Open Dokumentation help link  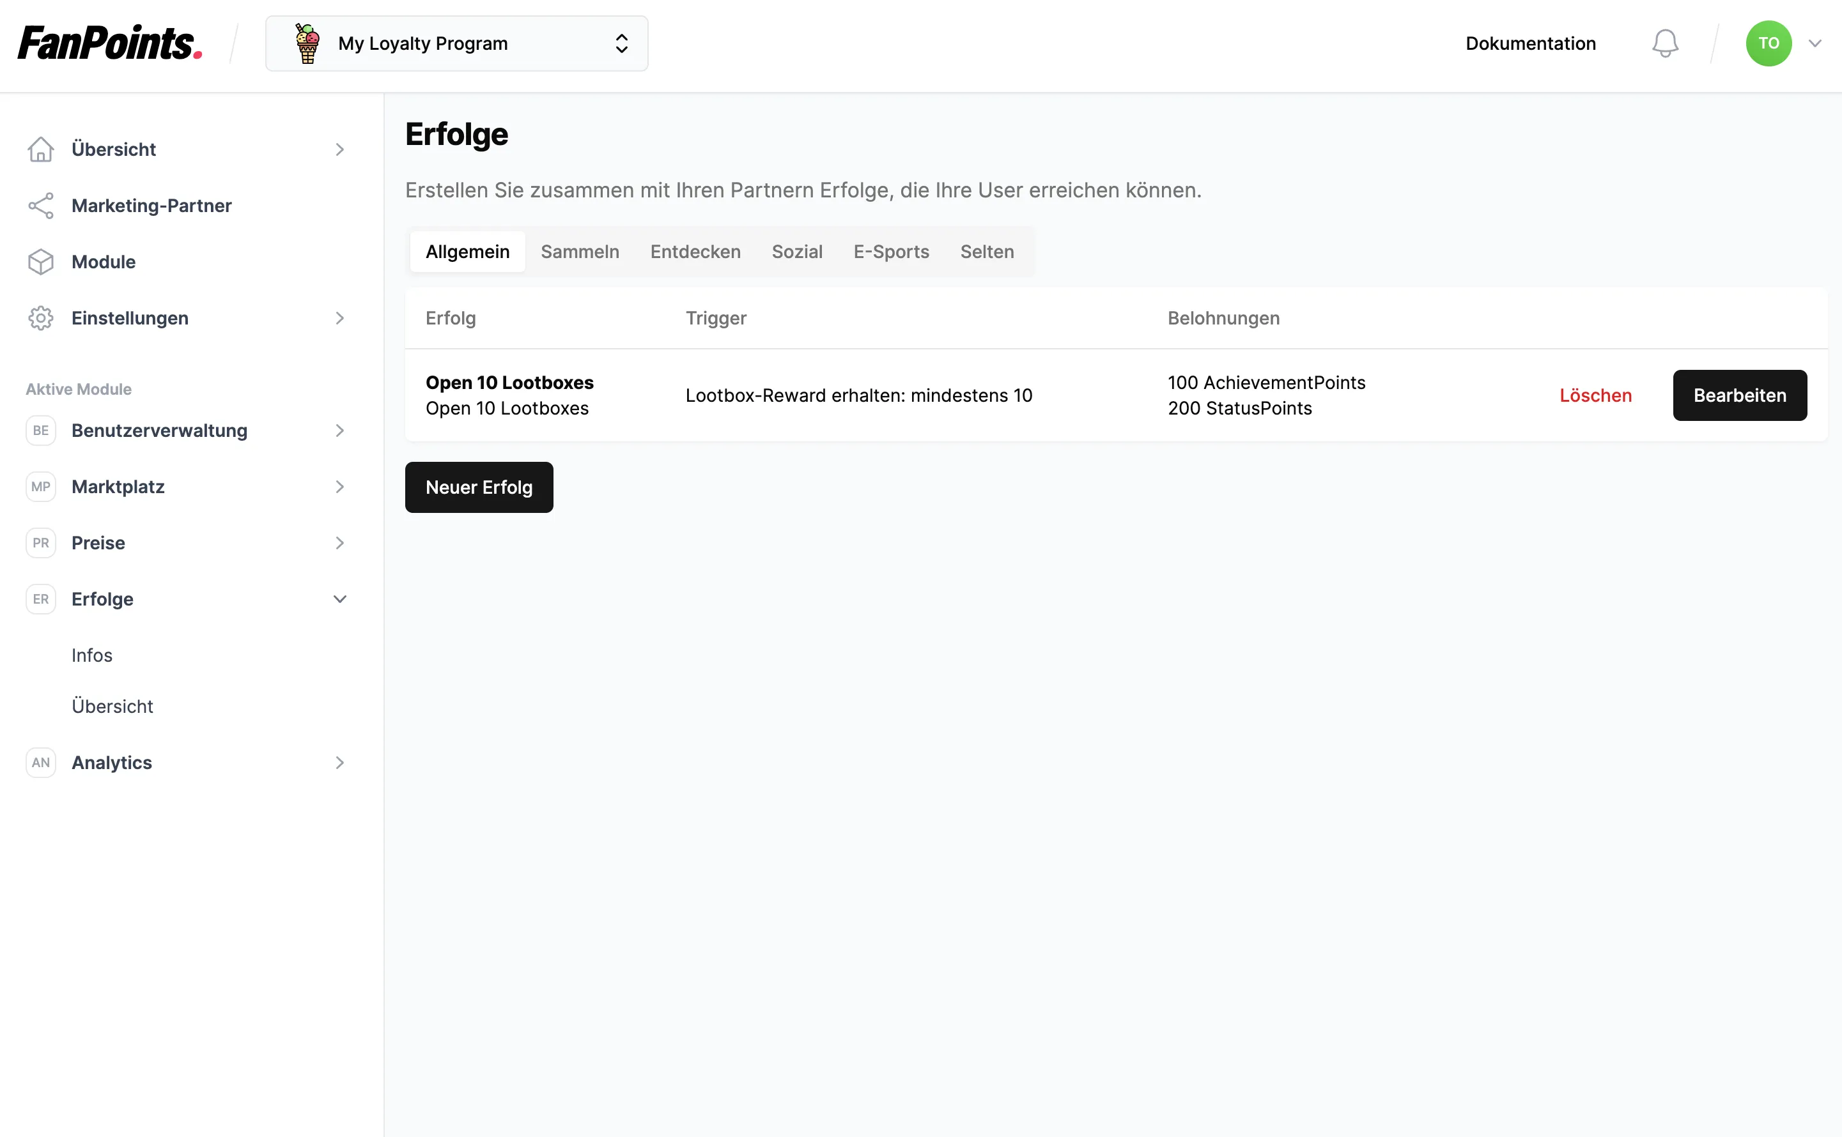click(x=1531, y=43)
